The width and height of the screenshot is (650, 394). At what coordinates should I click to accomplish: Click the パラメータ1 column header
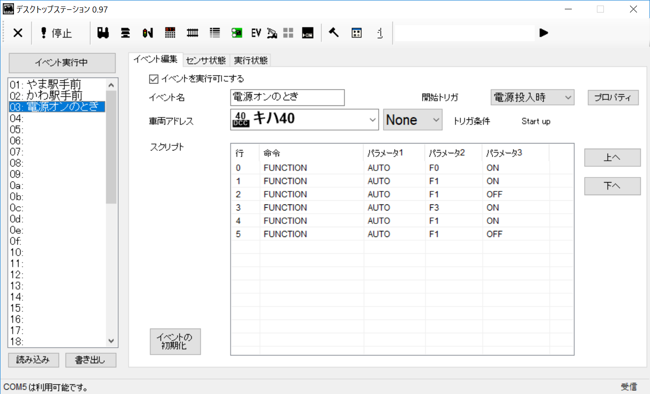[394, 153]
